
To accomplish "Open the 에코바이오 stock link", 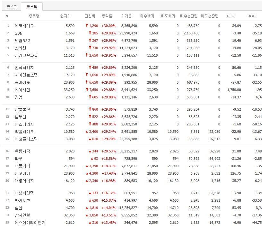I will (x=24, y=26).
